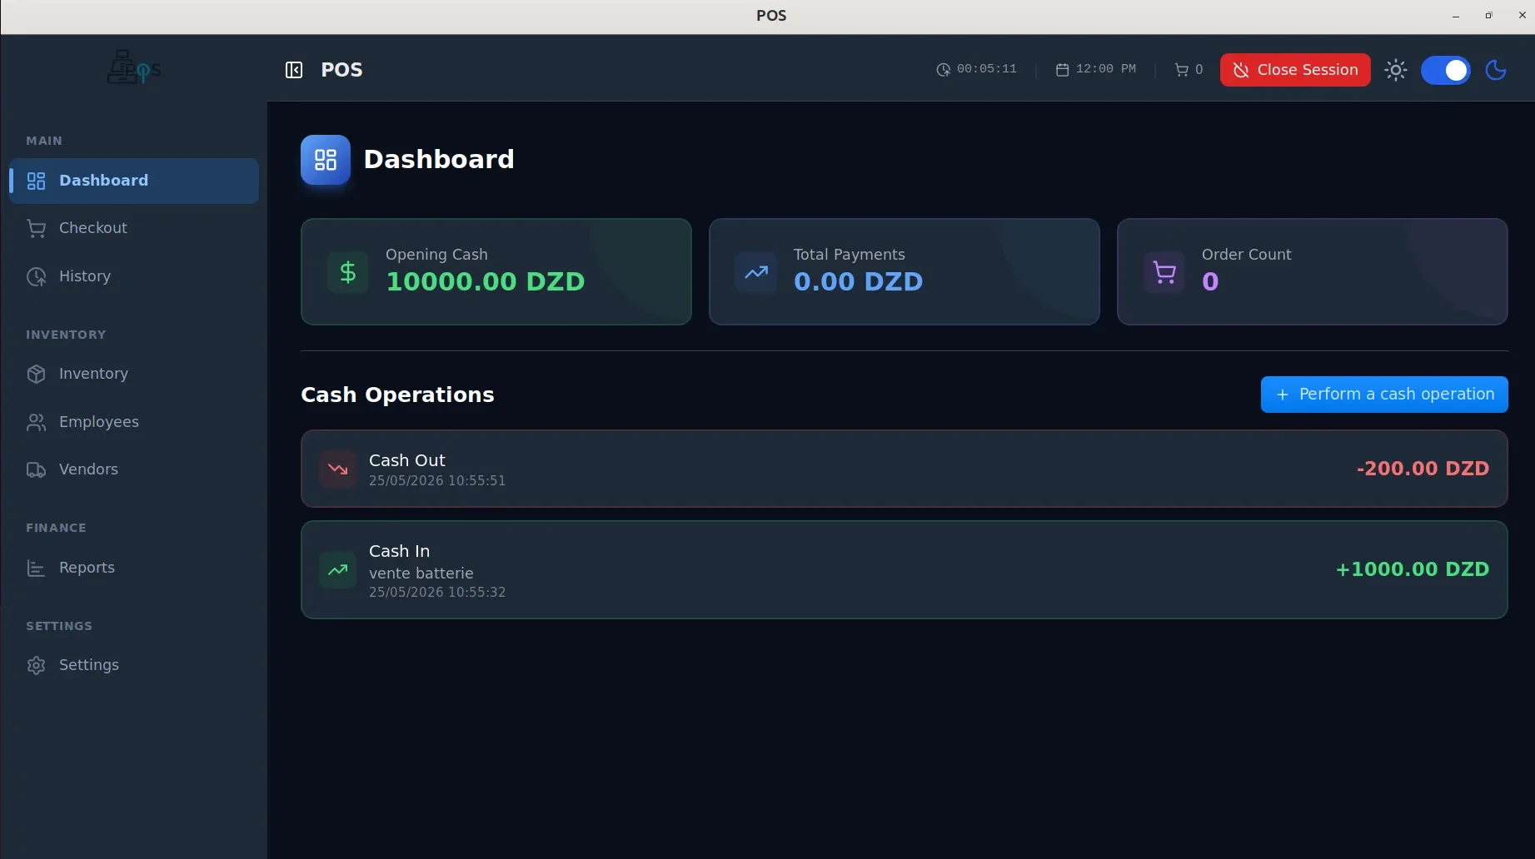Click the 10000.00 DZD value
Image resolution: width=1535 pixels, height=859 pixels.
click(x=486, y=282)
